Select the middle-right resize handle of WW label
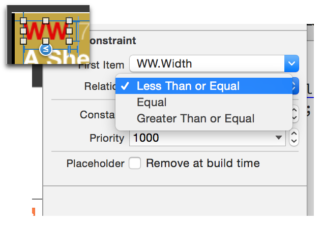The image size is (323, 226). (x=69, y=31)
